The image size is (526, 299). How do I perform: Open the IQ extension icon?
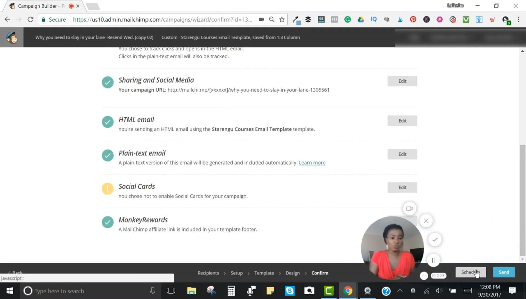(374, 19)
